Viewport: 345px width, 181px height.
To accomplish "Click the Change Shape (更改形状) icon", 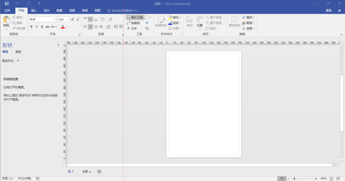I will click(234, 21).
